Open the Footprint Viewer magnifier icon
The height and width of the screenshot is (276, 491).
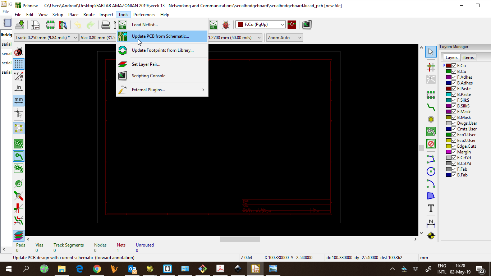tap(63, 25)
